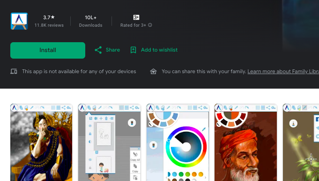The height and width of the screenshot is (181, 319).
Task: Install the app using the green button
Action: (48, 50)
